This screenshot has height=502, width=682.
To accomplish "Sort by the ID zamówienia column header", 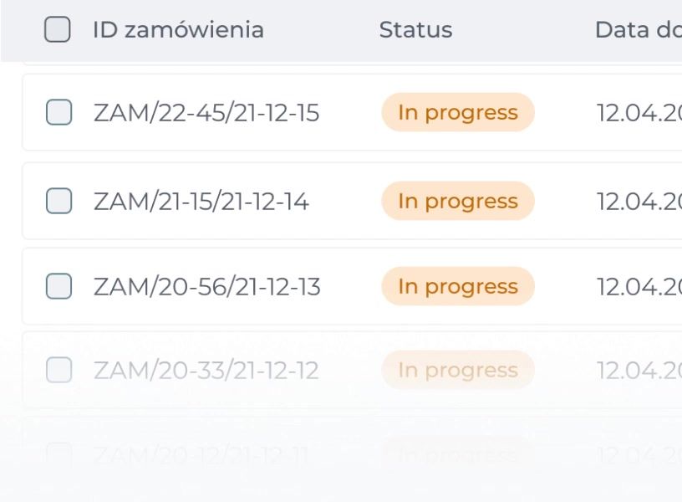I will tap(178, 30).
